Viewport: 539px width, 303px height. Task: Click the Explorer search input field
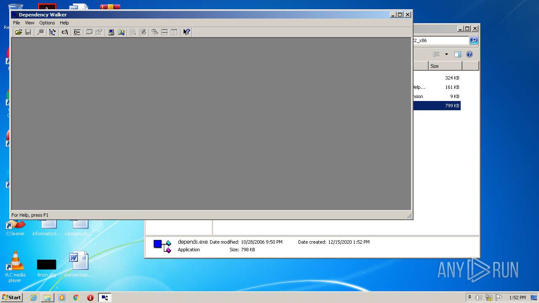(440, 40)
